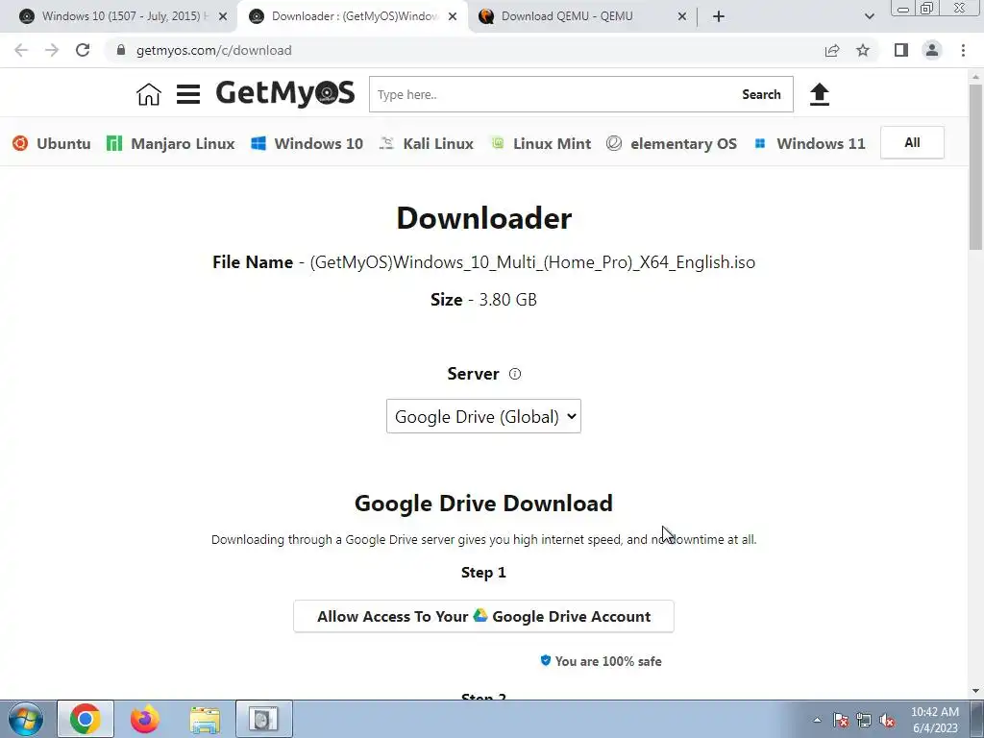Open Manjaro Linux category link

(x=171, y=144)
